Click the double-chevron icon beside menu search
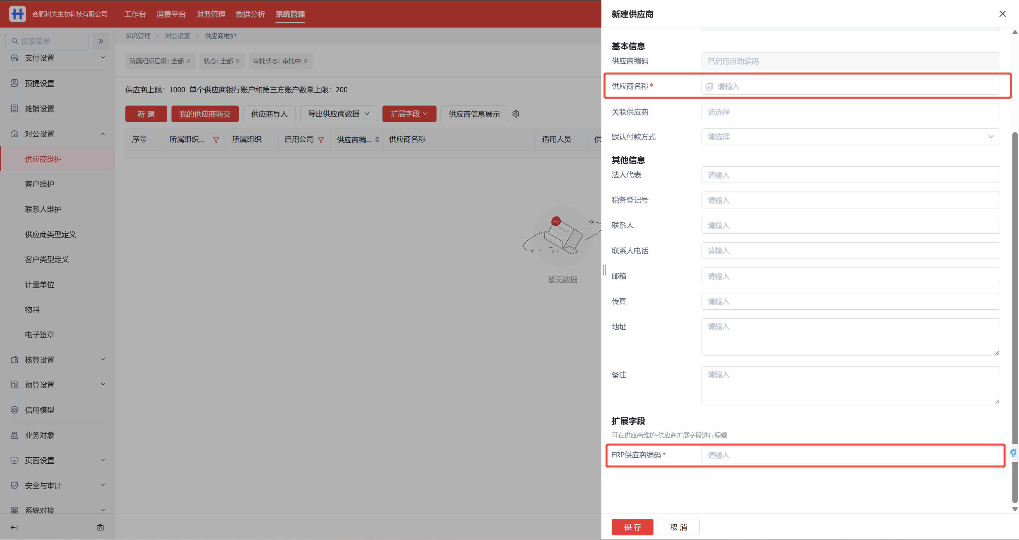 (101, 41)
